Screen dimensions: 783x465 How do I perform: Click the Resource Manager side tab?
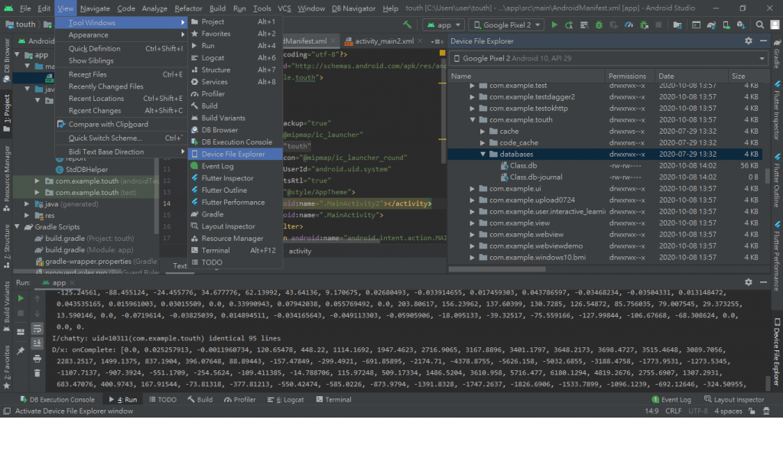(x=7, y=177)
